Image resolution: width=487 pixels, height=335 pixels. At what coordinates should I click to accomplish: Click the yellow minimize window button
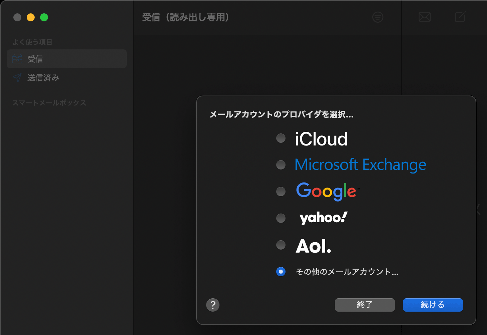tap(31, 17)
